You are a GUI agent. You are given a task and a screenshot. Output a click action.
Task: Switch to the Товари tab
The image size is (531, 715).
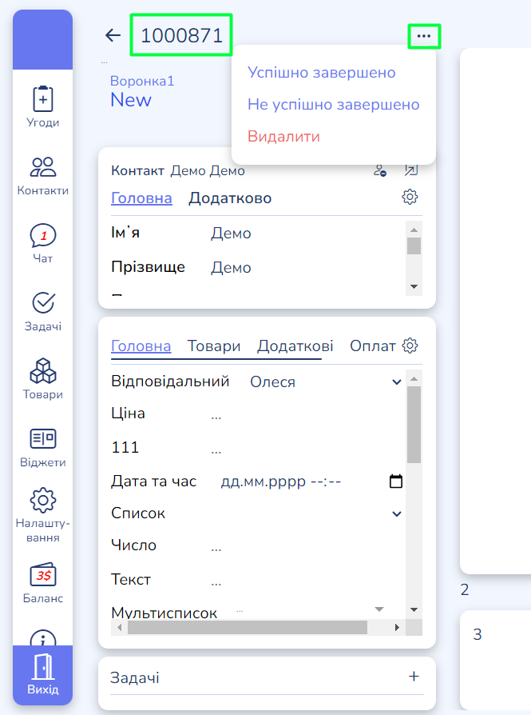pyautogui.click(x=213, y=346)
